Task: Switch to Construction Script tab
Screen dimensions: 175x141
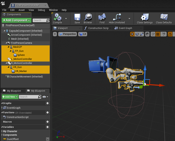Action: click(x=98, y=28)
